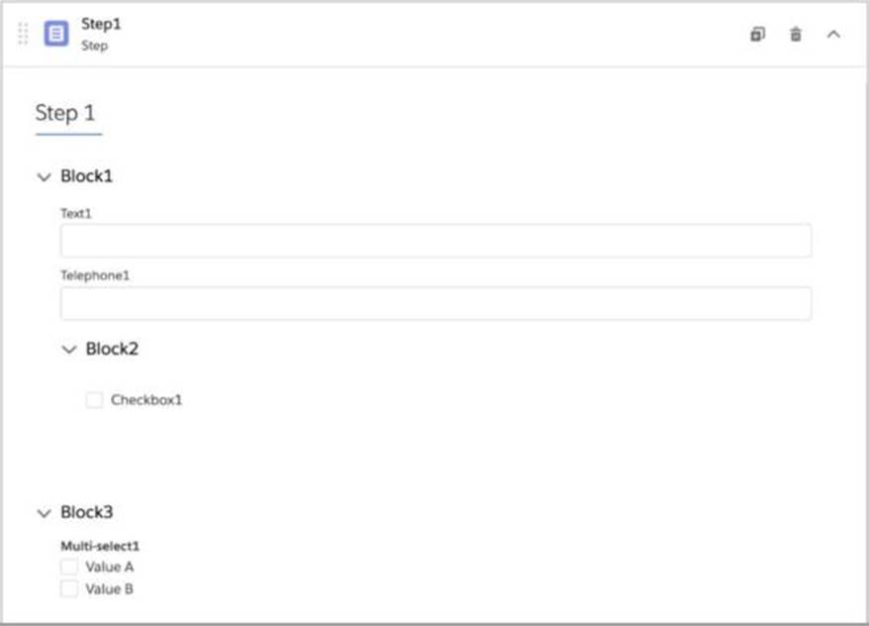Select the Block3 label text
The width and height of the screenshot is (869, 626).
click(x=87, y=512)
